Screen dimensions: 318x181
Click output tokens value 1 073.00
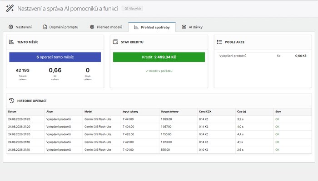[x=166, y=142]
